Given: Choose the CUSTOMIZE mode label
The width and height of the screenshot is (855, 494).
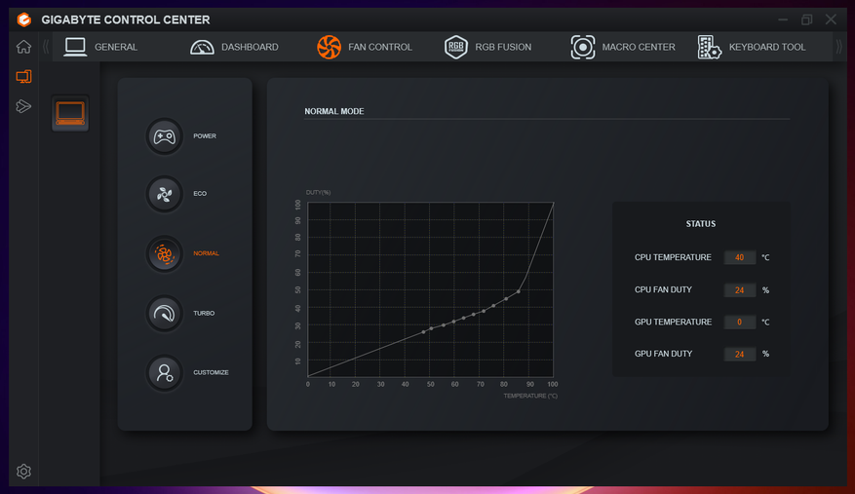Looking at the screenshot, I should click(x=211, y=372).
